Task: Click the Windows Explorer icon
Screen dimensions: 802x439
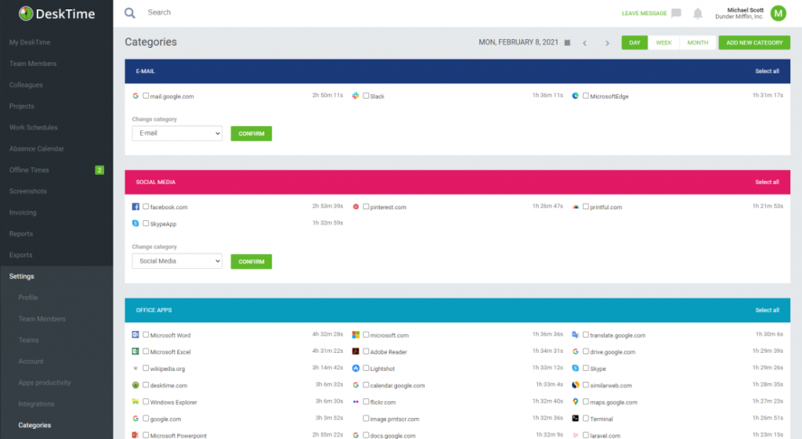Action: click(x=135, y=401)
